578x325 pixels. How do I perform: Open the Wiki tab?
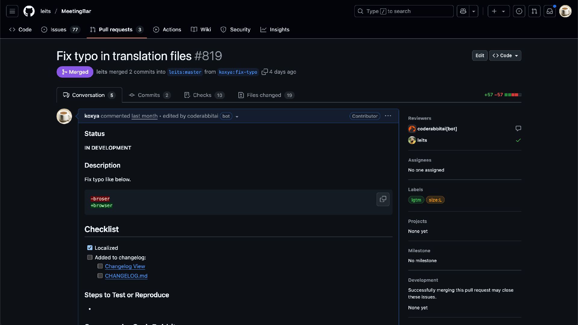[x=201, y=29]
